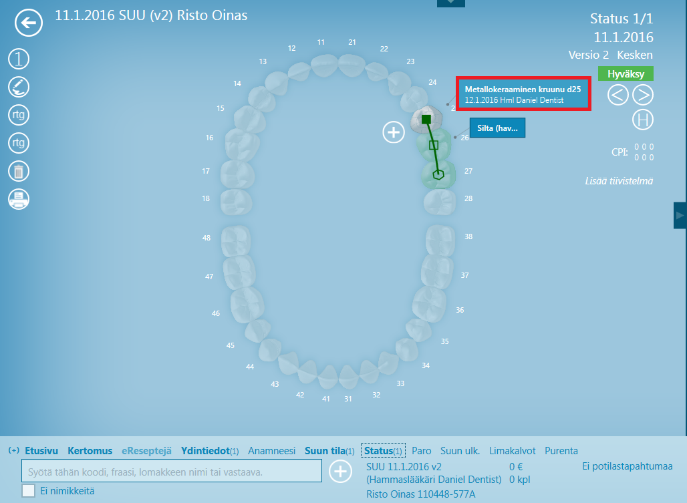Click the code or phrase input field
687x503 pixels.
point(172,471)
